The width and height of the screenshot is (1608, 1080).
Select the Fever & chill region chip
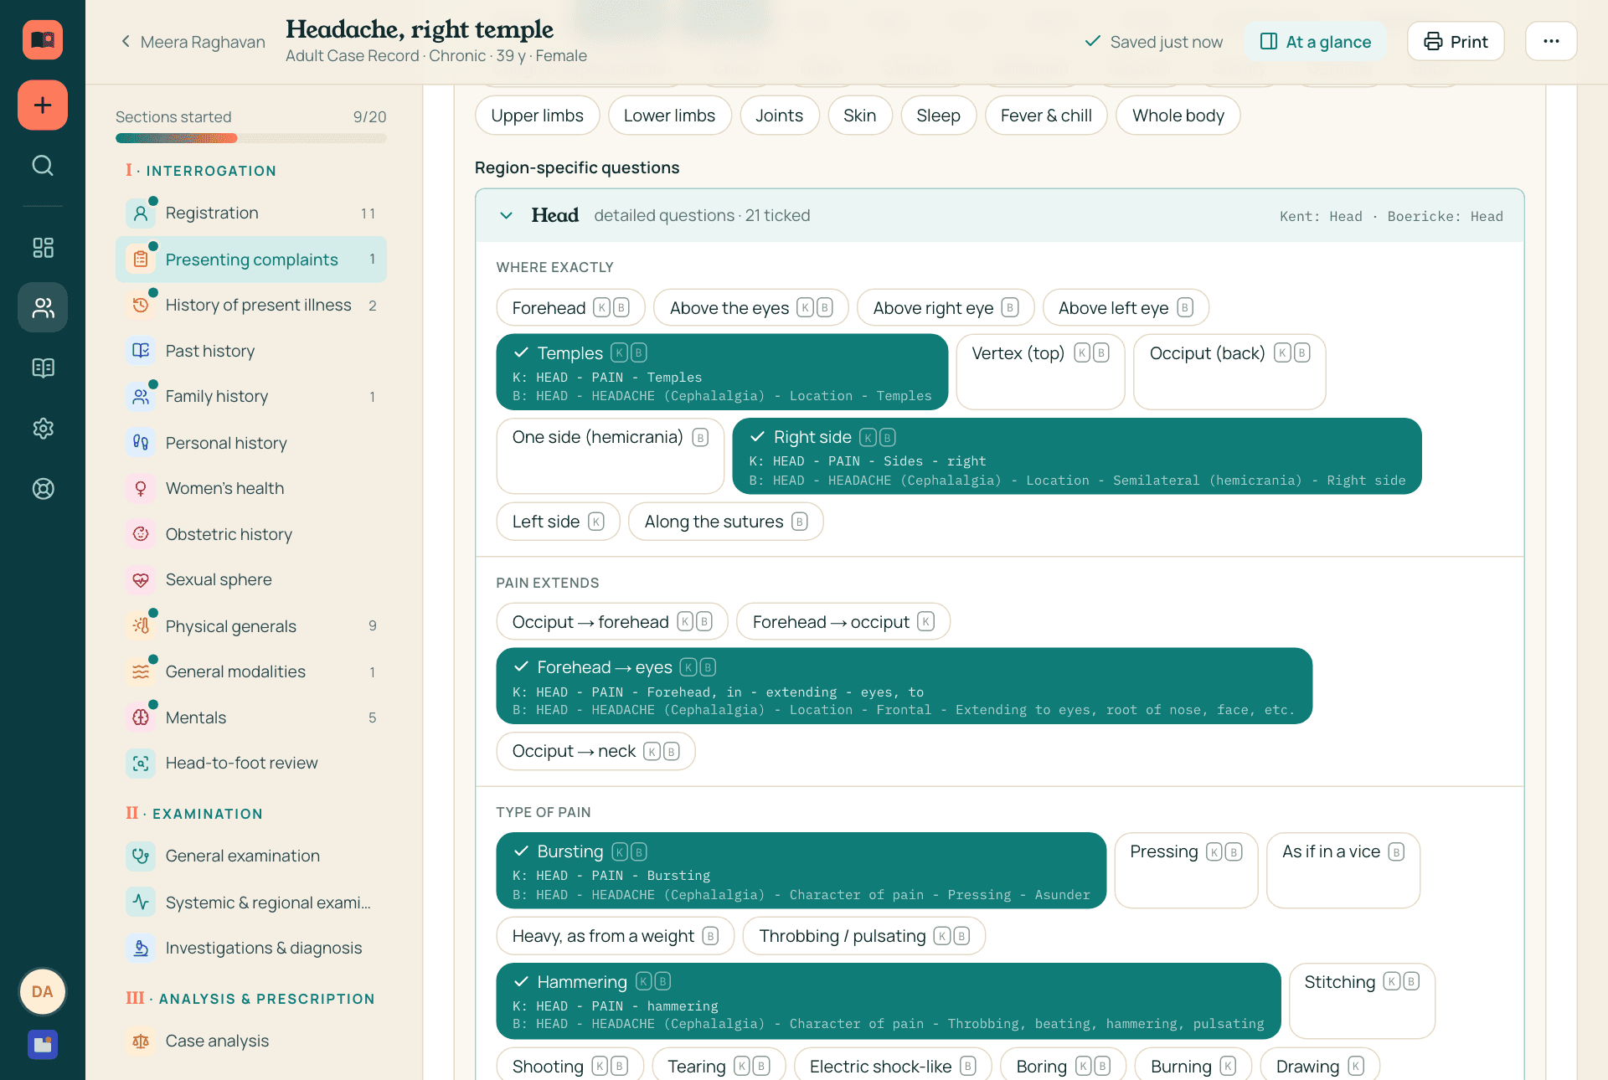click(1046, 116)
